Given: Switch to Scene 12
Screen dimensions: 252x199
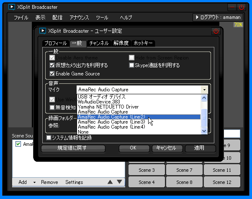Looking at the screenshot, I should [x=222, y=182].
